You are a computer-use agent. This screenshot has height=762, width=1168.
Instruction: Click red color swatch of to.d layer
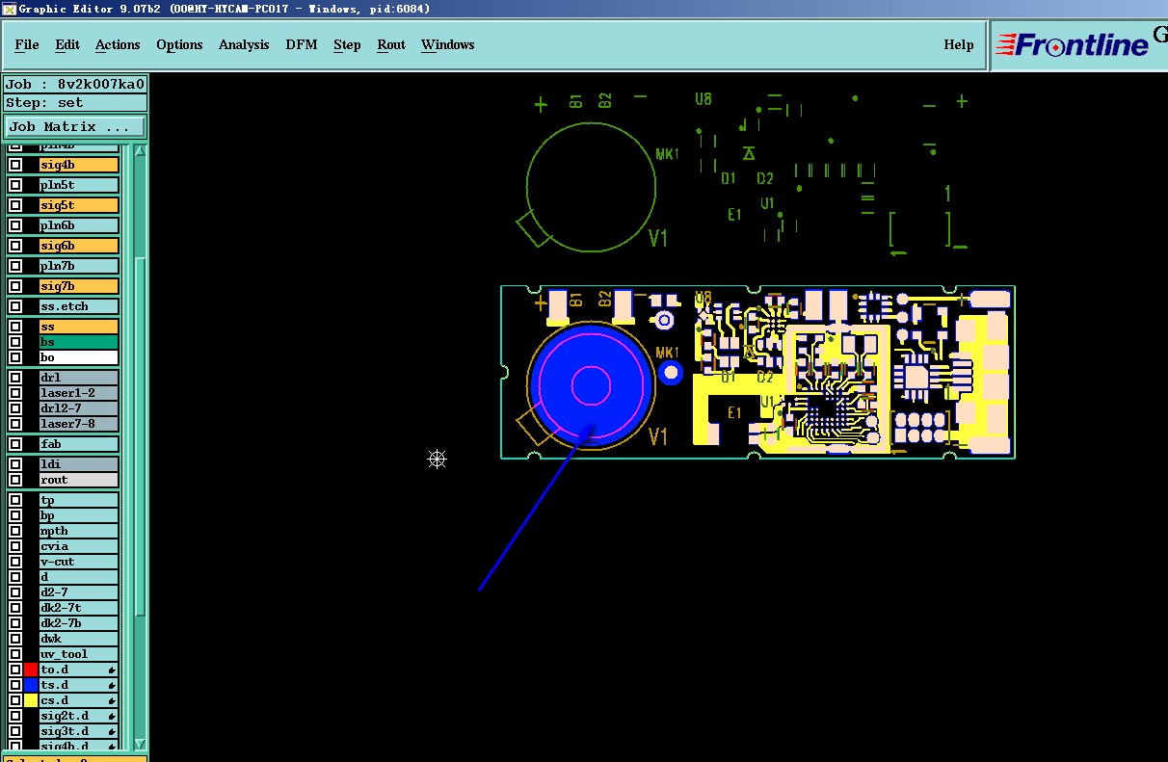31,670
